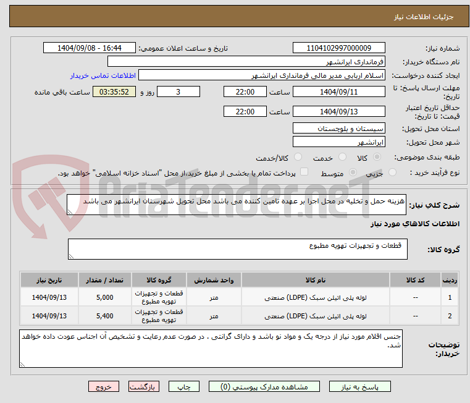470x403 pixels.
Task: Click the فرمانداری ایرانشهر buyer name field
Action: [x=246, y=62]
